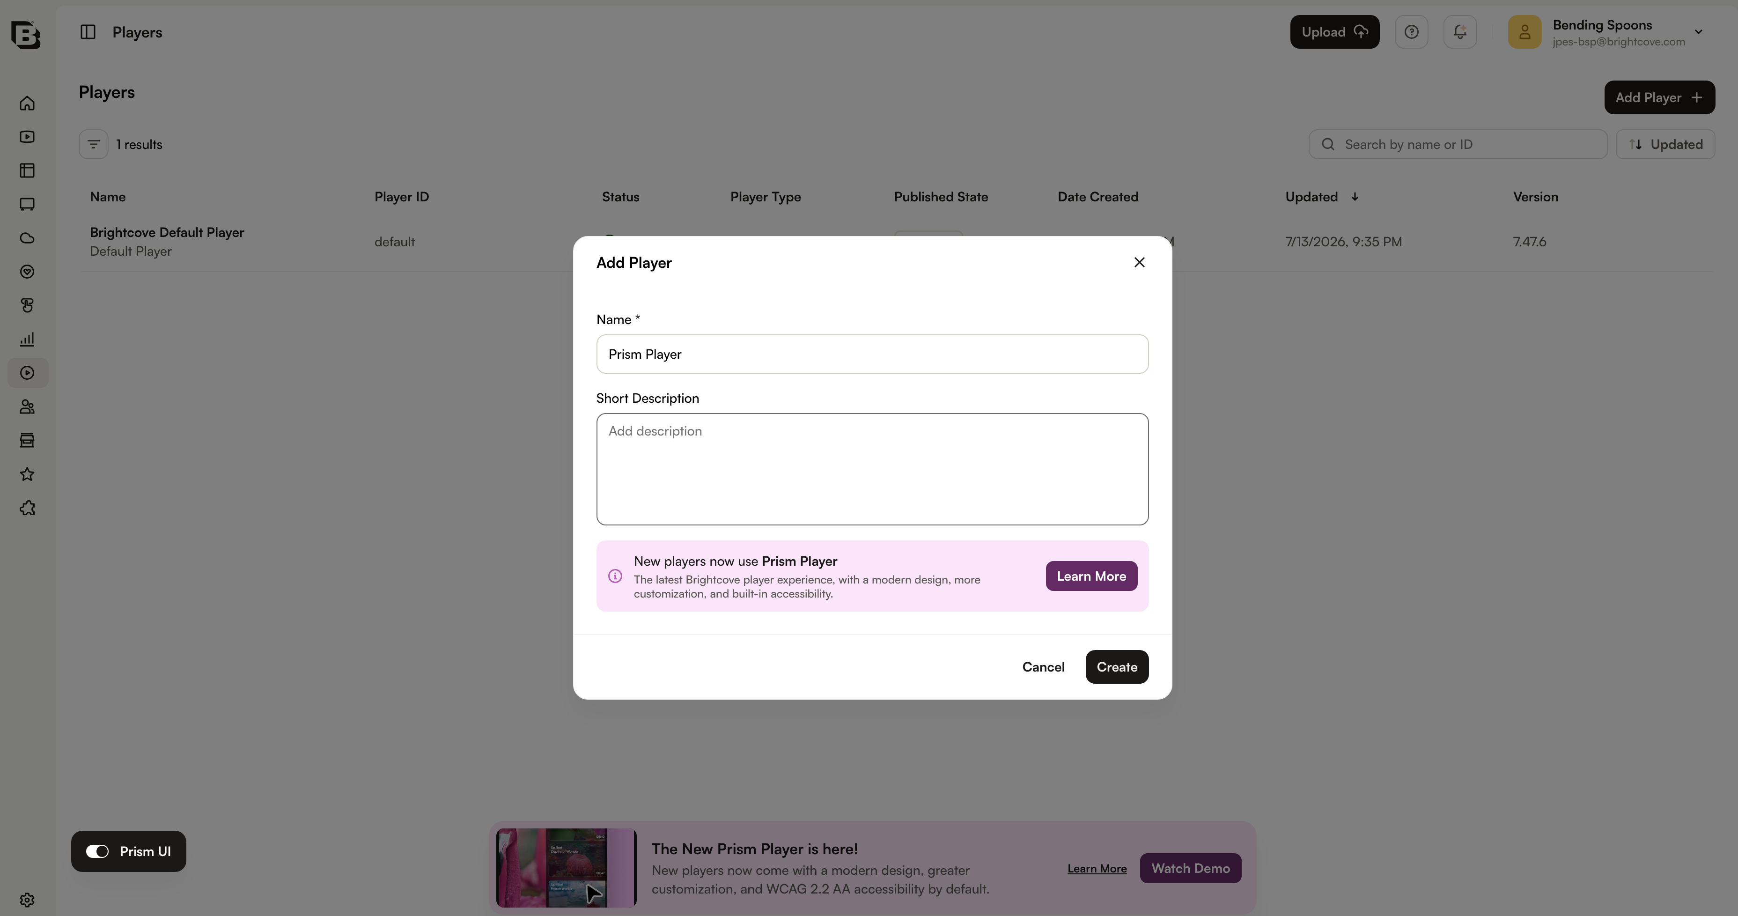Screen dimensions: 1738x916
Task: Focus the Search by name or ID field
Action: (x=1458, y=144)
